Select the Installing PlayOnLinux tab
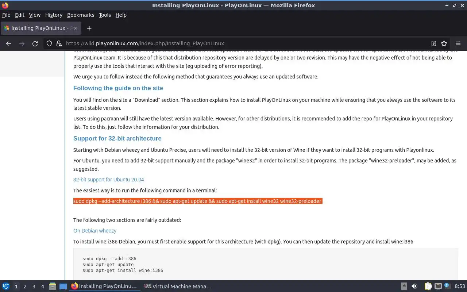The height and width of the screenshot is (292, 467). click(40, 28)
